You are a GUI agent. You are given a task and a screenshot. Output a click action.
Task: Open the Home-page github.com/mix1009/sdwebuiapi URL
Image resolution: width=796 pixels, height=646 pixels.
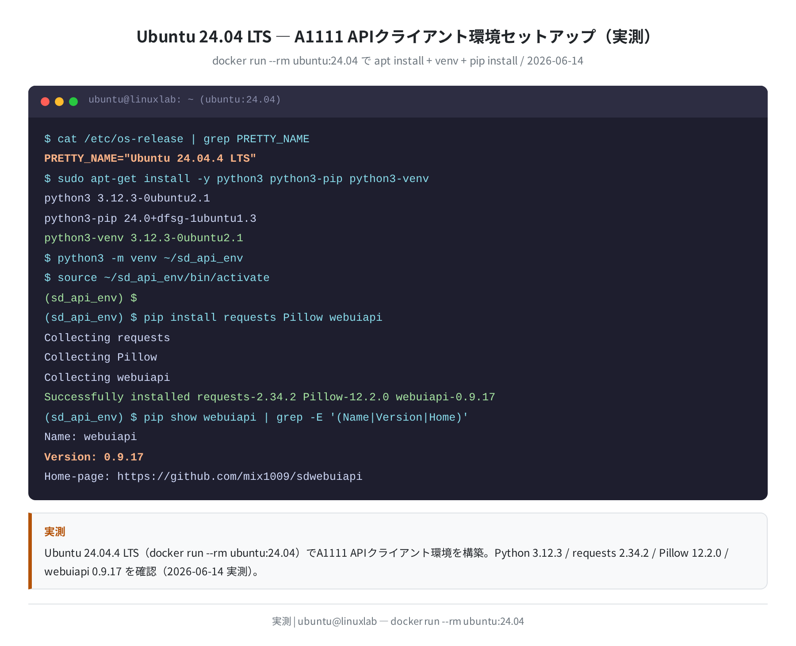[x=240, y=477]
